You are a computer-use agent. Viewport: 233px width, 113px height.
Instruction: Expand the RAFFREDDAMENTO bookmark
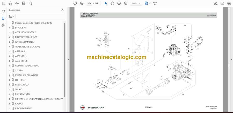click(x=10, y=42)
